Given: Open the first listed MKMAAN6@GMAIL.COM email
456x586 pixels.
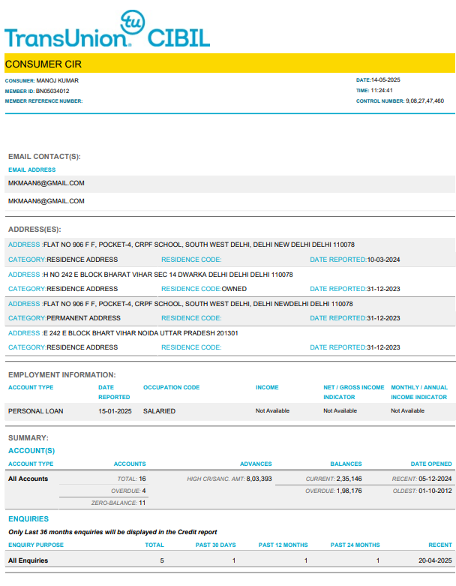Looking at the screenshot, I should [46, 183].
